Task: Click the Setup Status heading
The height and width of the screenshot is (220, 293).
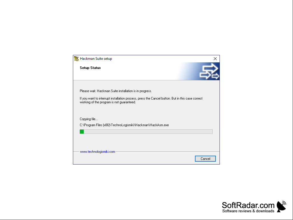Action: coord(90,68)
